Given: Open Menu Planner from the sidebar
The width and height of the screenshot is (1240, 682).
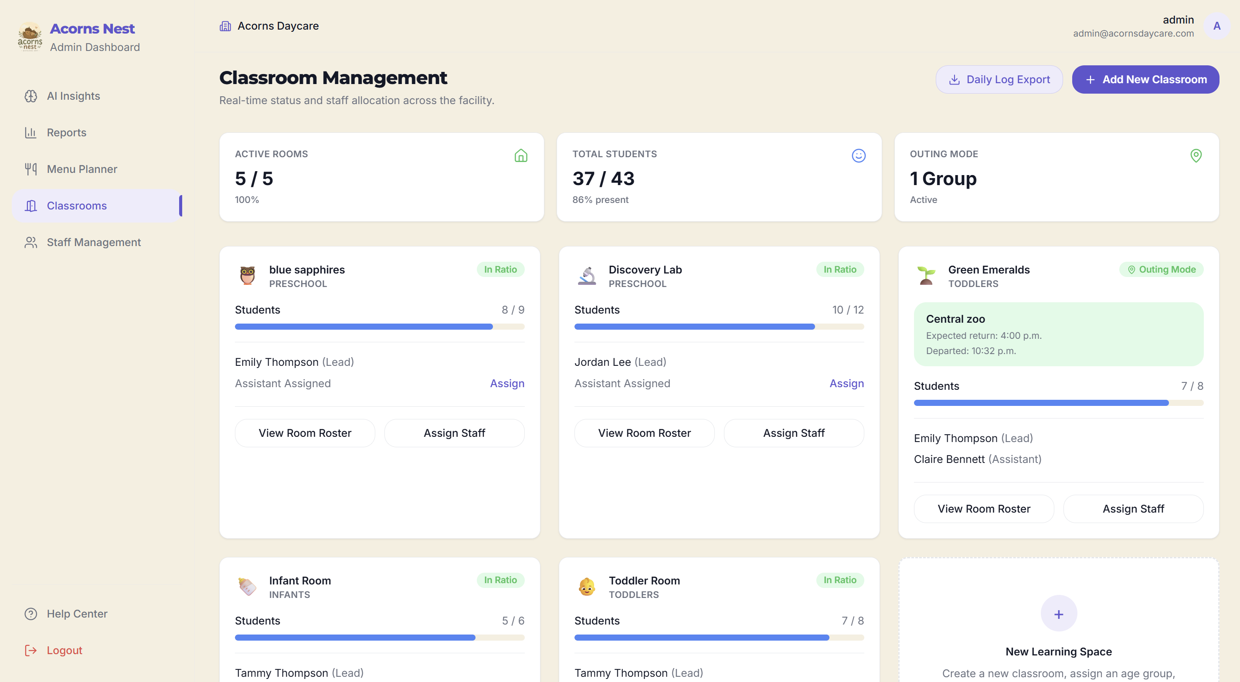Looking at the screenshot, I should coord(97,169).
